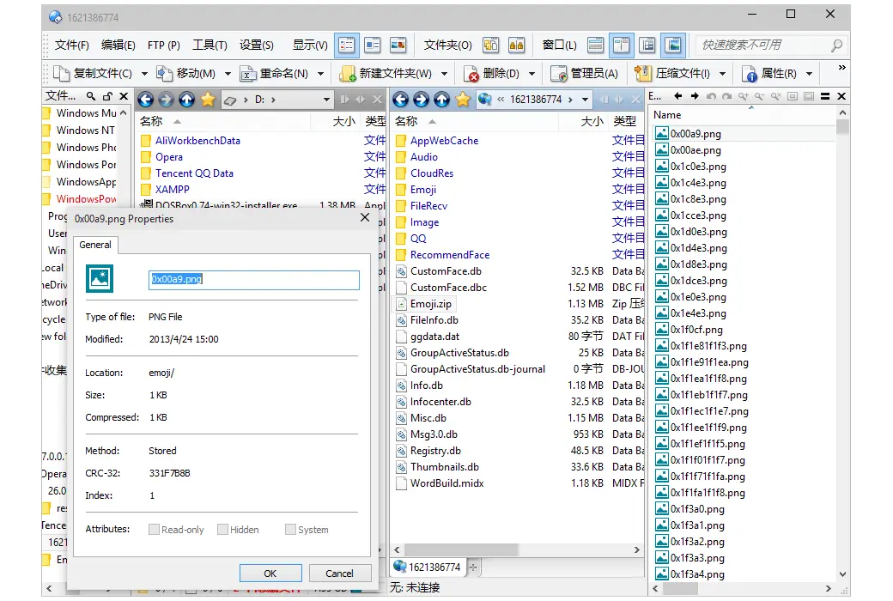
Task: Click the menu bars icon in preview header
Action: [x=824, y=96]
